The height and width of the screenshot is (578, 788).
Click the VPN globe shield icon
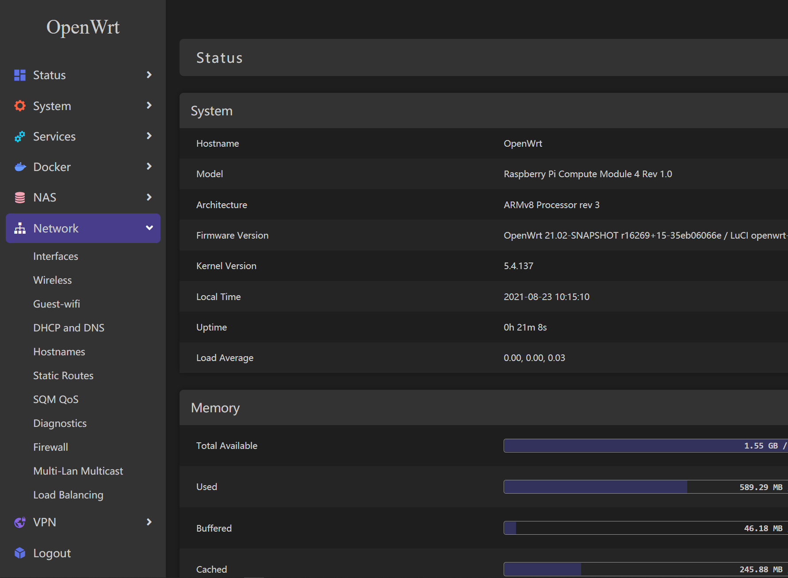pyautogui.click(x=20, y=522)
